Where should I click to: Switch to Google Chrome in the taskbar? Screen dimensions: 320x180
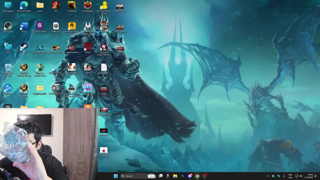click(197, 176)
